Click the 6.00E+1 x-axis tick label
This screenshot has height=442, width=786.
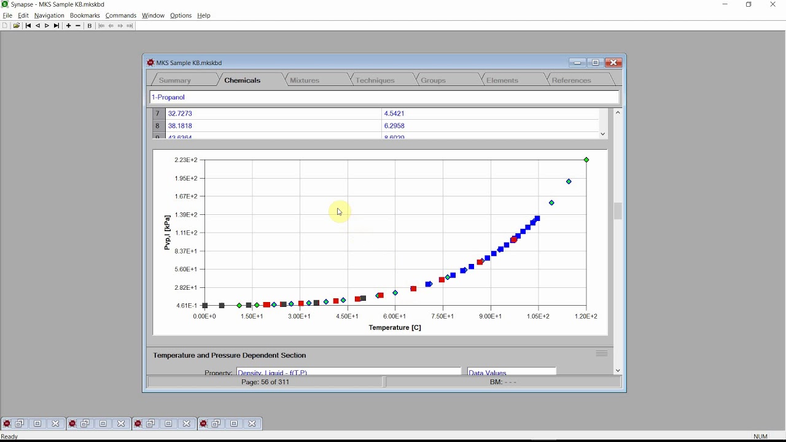[x=395, y=316]
